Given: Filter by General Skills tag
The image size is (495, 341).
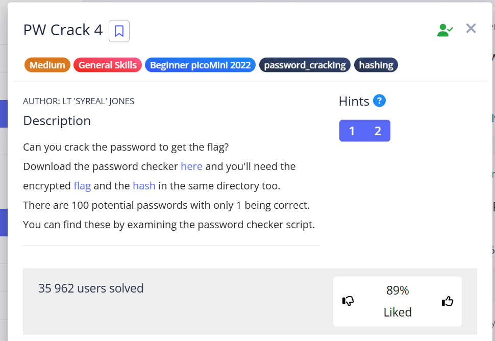Looking at the screenshot, I should [108, 65].
